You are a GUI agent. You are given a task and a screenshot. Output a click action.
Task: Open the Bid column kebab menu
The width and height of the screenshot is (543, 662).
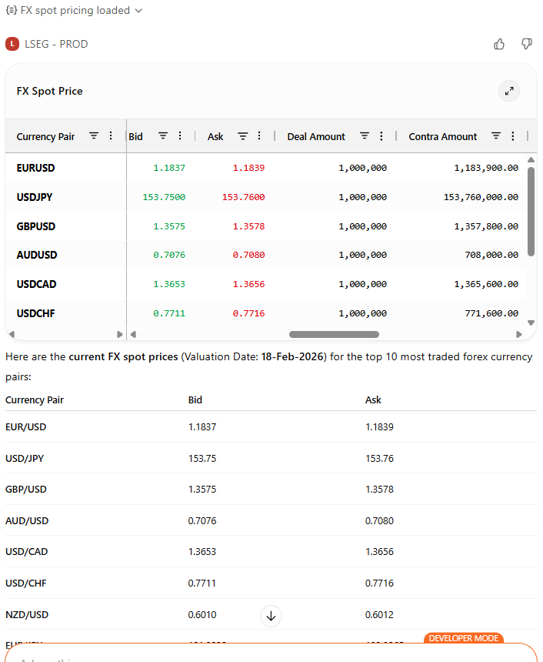coord(178,136)
